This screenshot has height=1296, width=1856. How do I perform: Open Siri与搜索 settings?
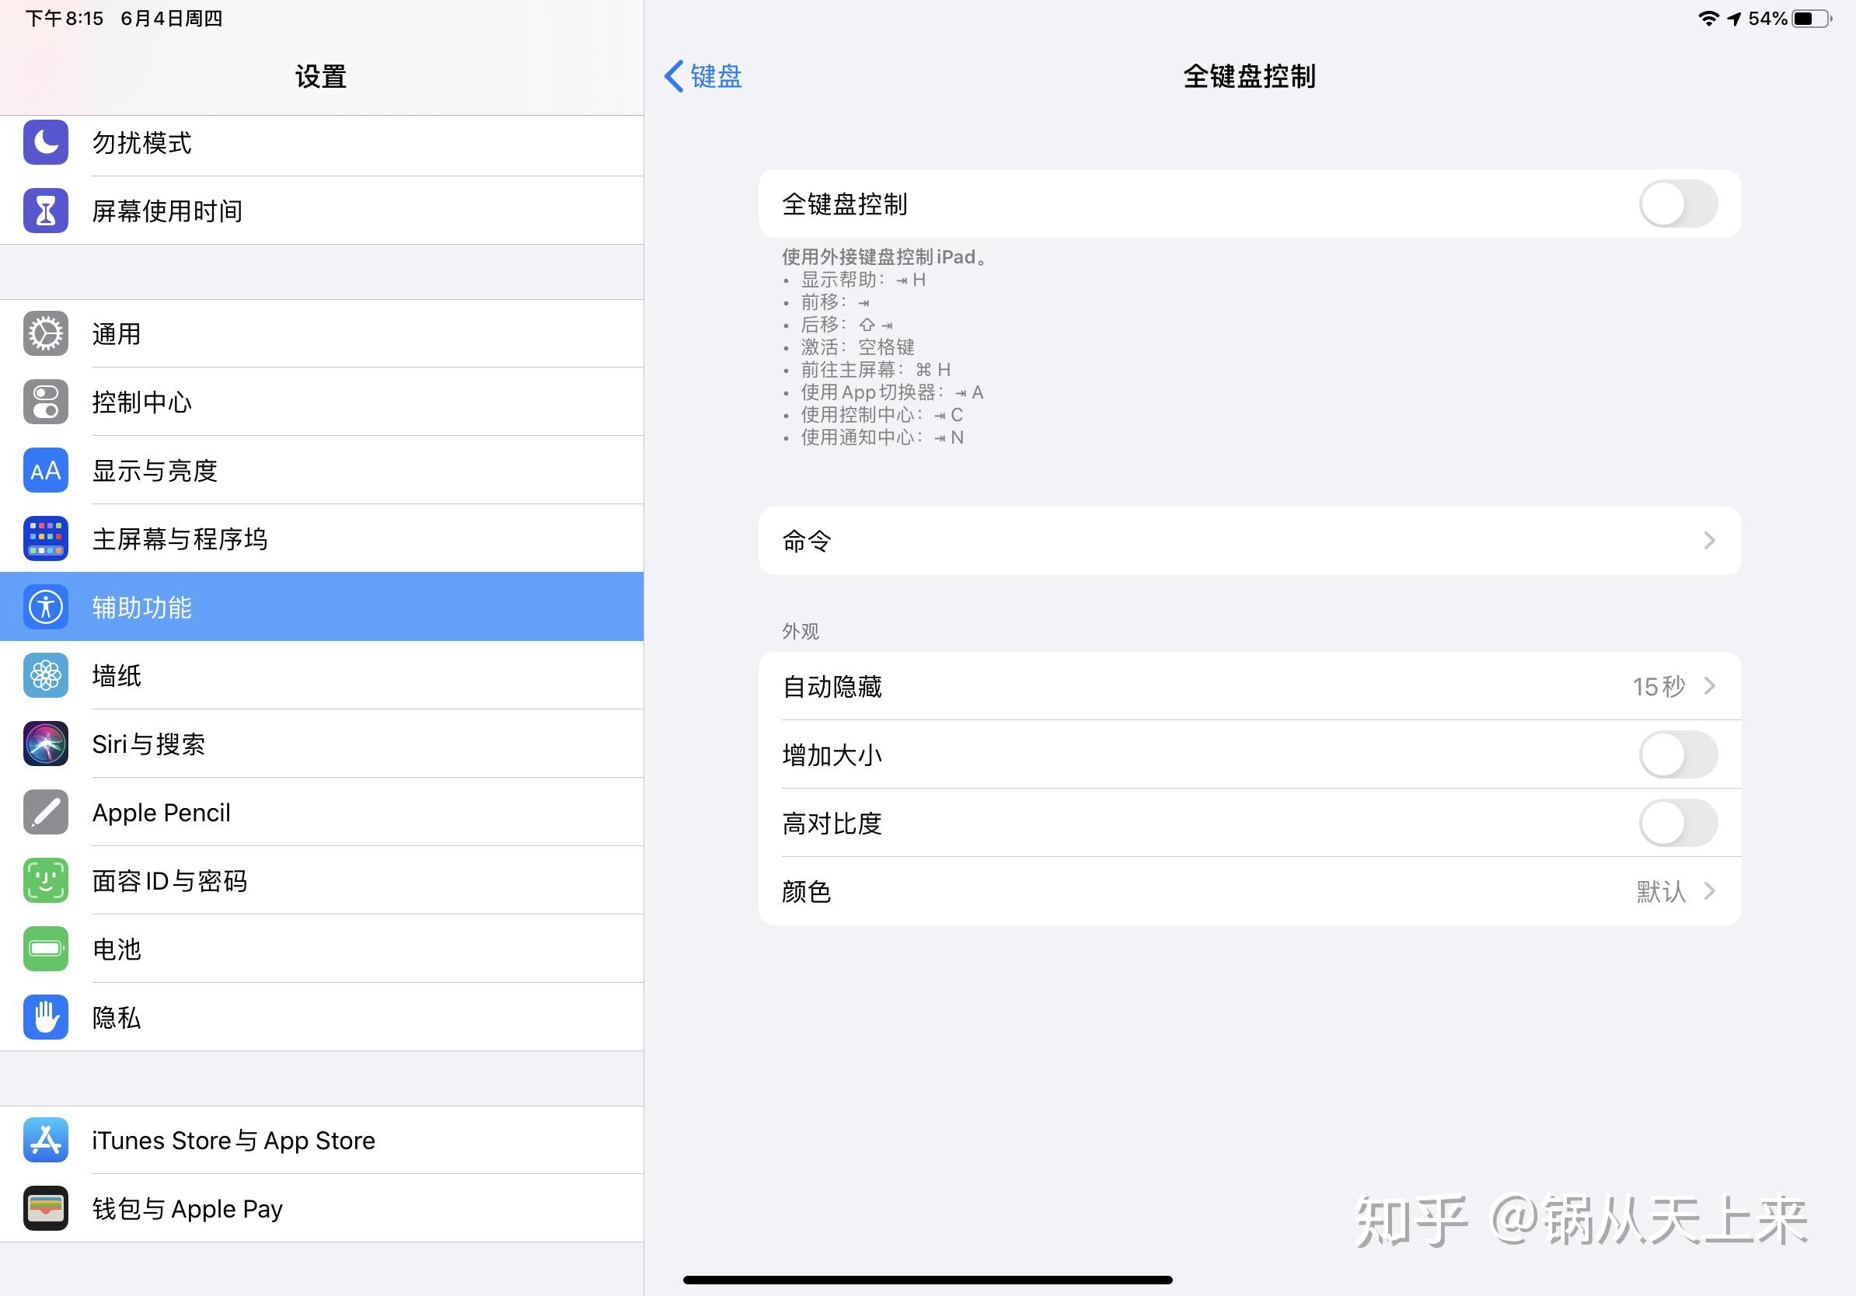tap(322, 744)
